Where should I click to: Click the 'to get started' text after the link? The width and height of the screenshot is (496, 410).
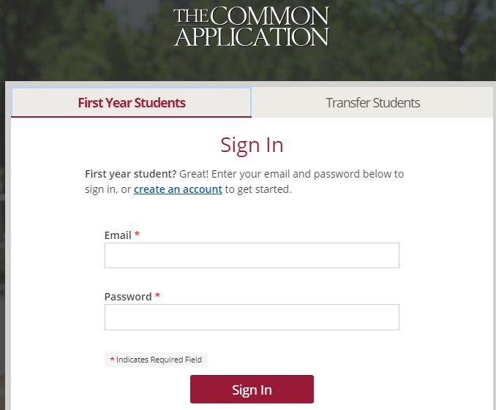(x=258, y=189)
